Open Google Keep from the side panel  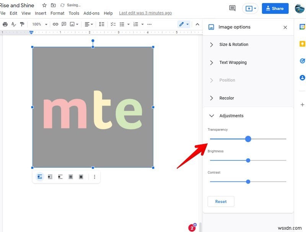point(302,44)
